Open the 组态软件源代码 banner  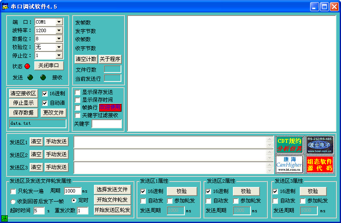point(320,164)
